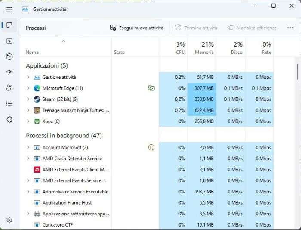Click the Microsoft Edge app icon
The height and width of the screenshot is (230, 301).
37,88
